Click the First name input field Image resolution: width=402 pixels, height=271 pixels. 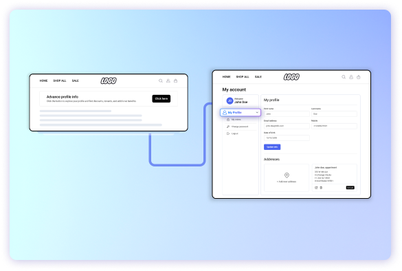tap(287, 113)
